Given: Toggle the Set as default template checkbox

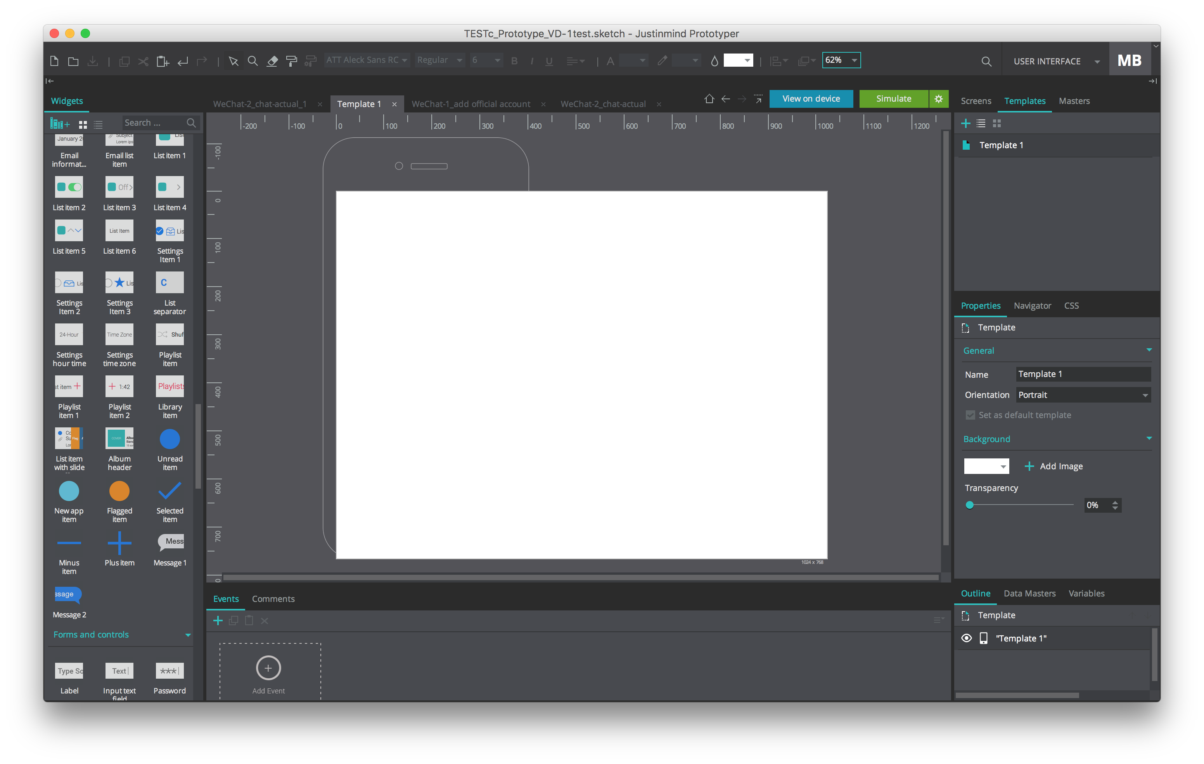Looking at the screenshot, I should [970, 415].
